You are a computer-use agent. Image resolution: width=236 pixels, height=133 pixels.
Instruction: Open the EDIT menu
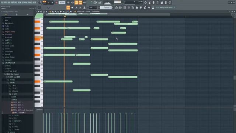point(6,3)
